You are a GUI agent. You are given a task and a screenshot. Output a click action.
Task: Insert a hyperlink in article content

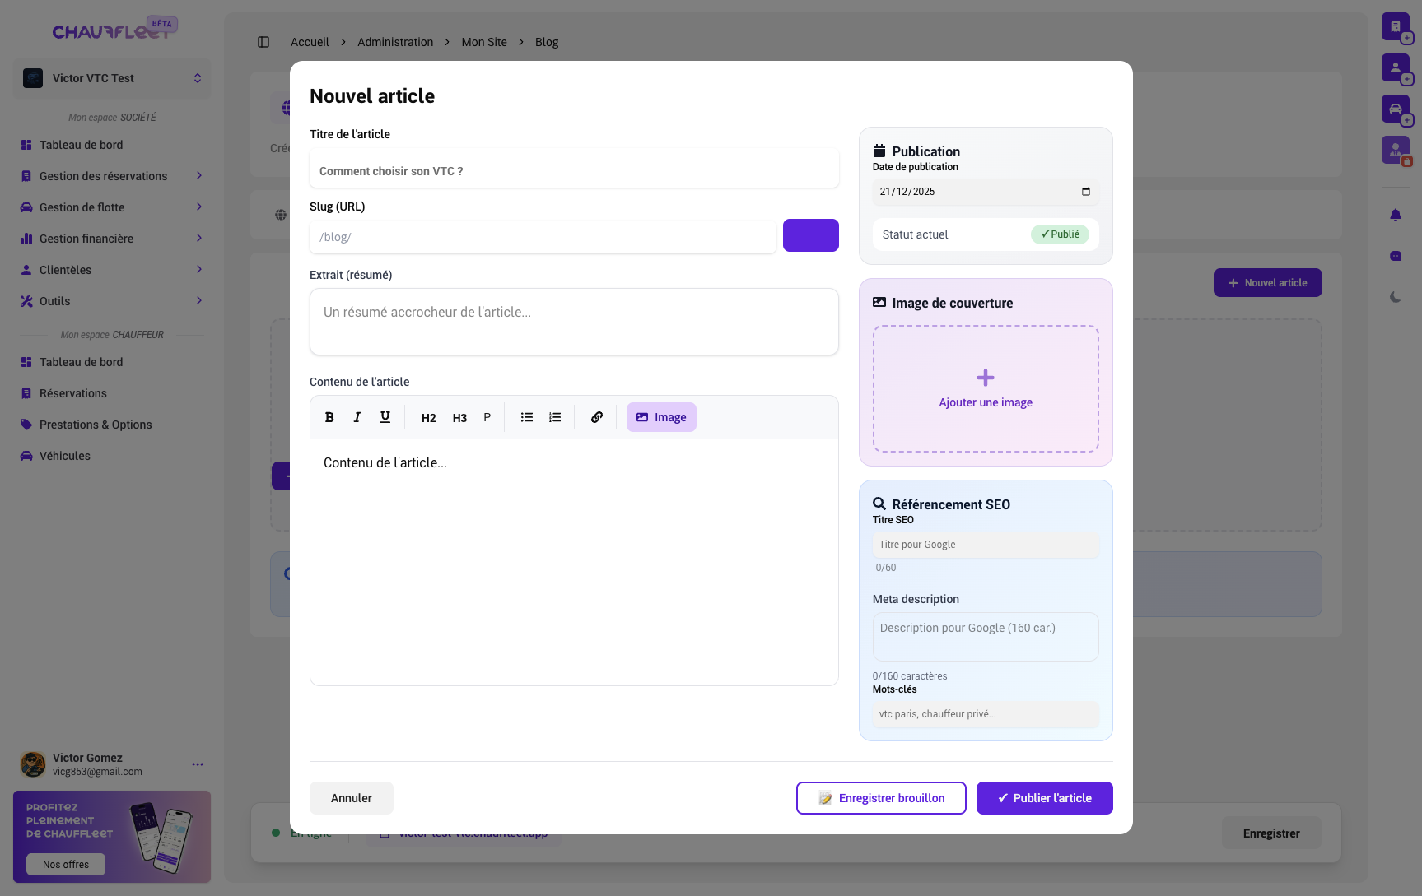(x=597, y=417)
